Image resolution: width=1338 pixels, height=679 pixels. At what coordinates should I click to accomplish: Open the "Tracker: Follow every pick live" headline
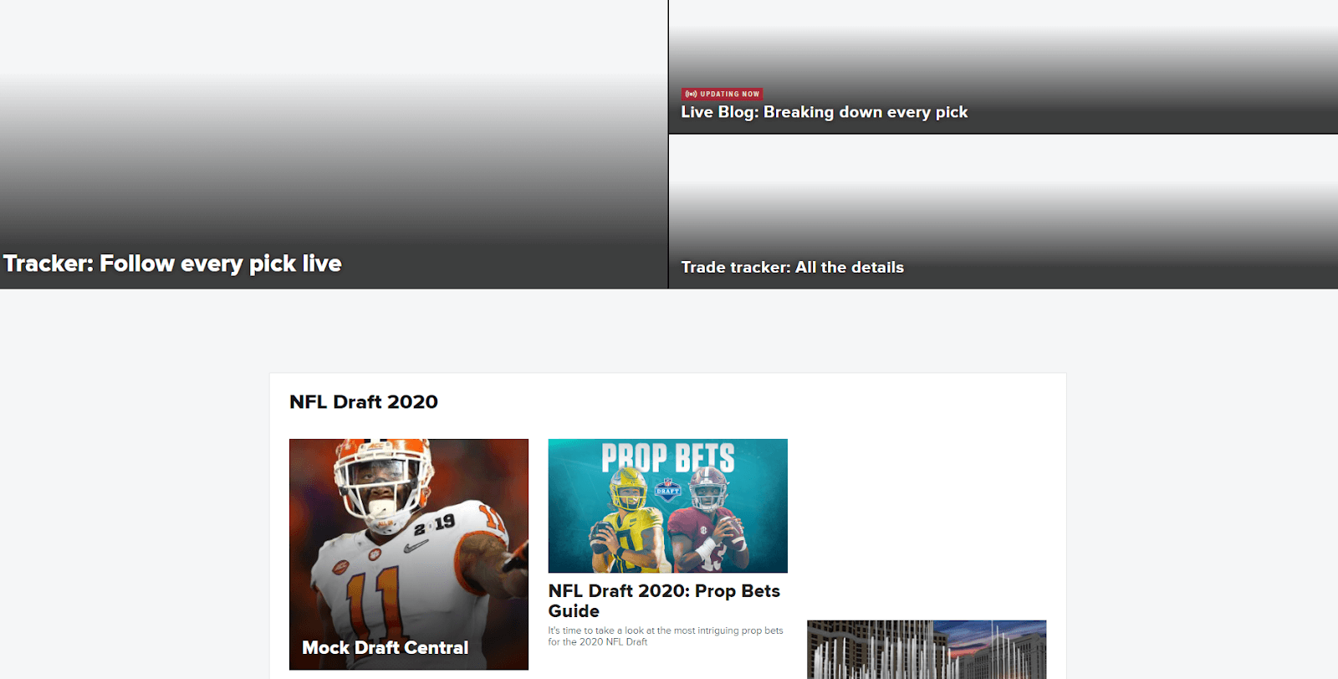172,263
